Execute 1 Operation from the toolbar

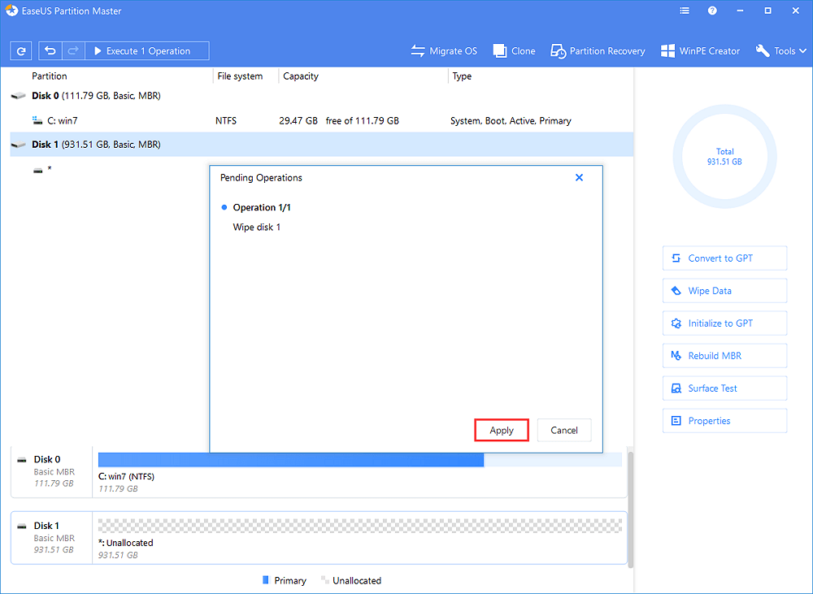pos(146,50)
